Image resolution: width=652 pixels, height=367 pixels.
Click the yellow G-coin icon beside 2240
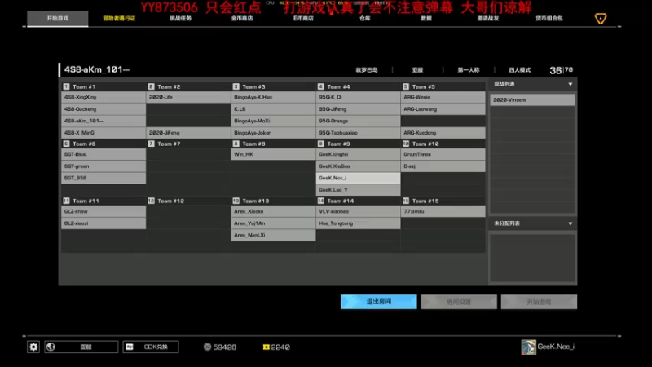(x=267, y=347)
